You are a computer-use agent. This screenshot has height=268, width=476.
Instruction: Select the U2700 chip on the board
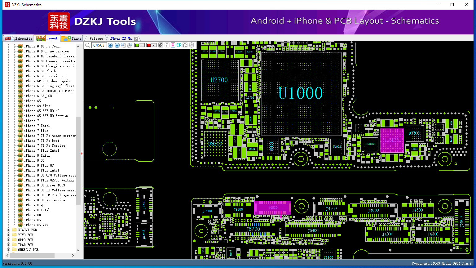pos(219,80)
